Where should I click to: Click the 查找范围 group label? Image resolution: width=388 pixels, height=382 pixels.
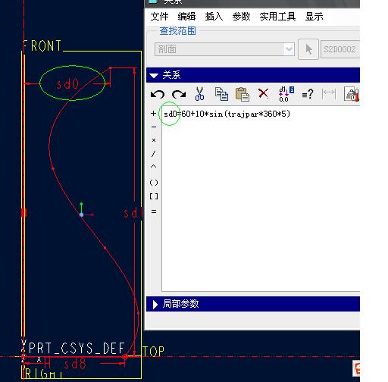(177, 31)
